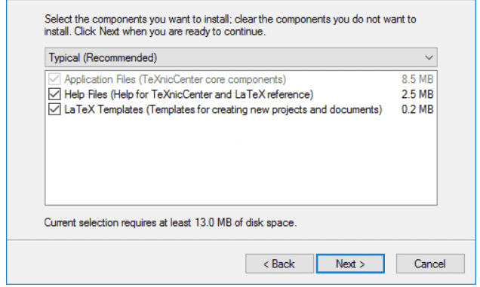Click the 'LaTeX reference' text in Help Files row

[274, 94]
